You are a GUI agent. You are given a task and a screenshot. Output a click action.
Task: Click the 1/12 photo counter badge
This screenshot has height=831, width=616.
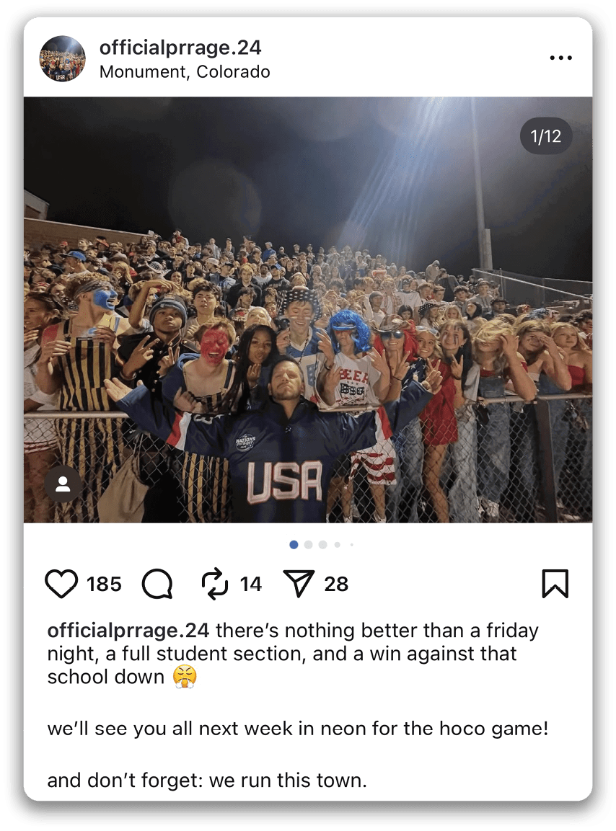(546, 136)
